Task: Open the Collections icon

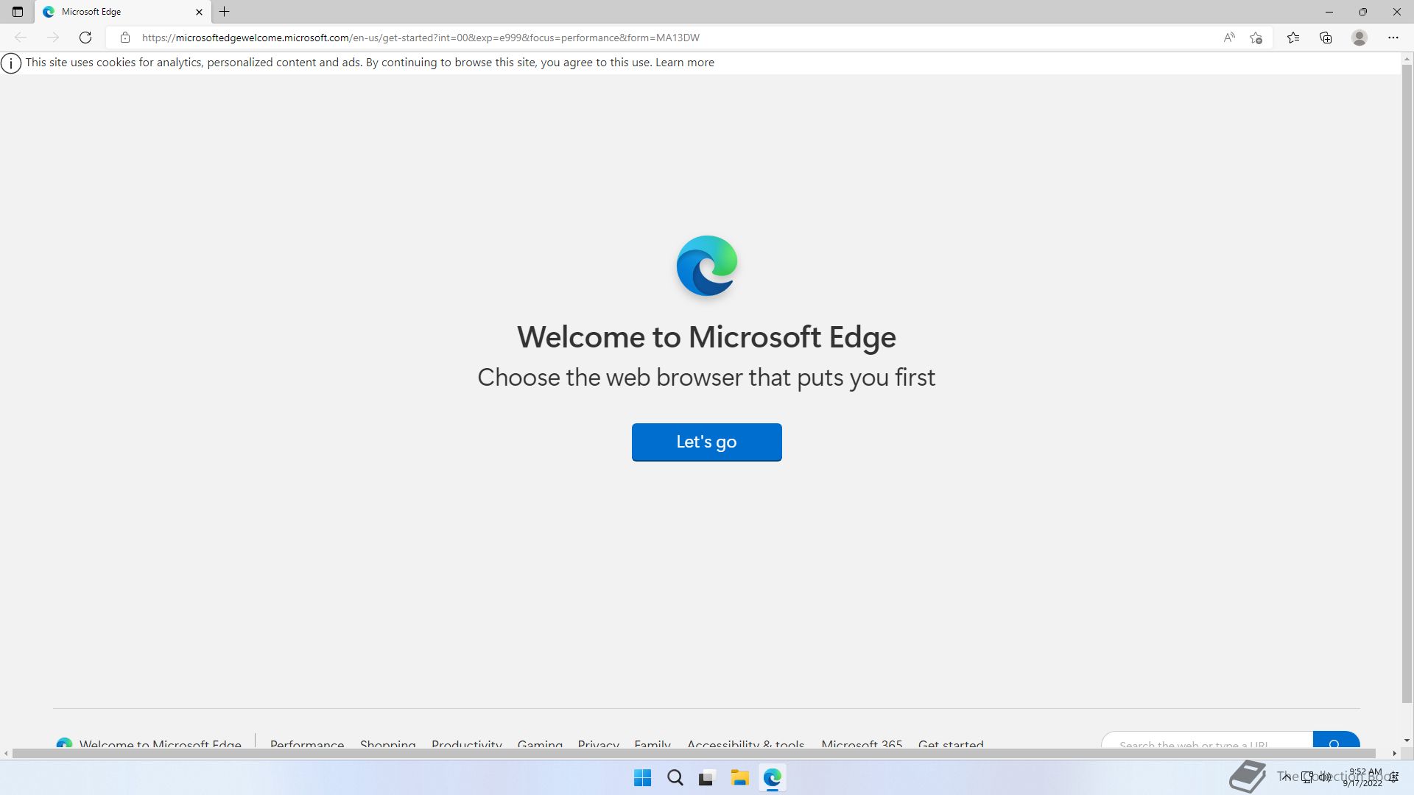Action: click(x=1326, y=38)
